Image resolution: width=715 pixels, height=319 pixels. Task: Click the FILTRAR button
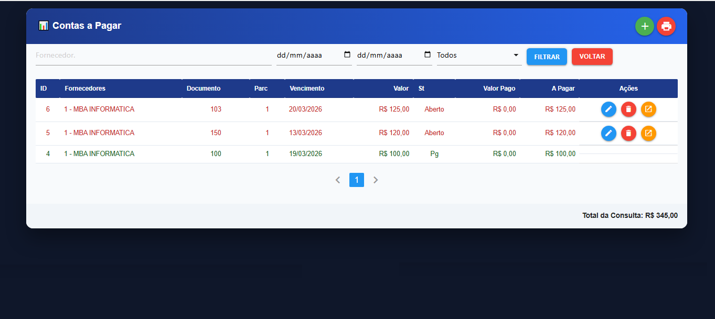(547, 57)
